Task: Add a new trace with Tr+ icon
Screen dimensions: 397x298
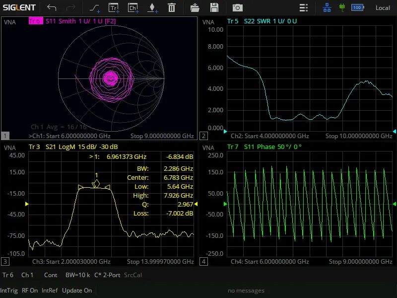Action: (114, 8)
